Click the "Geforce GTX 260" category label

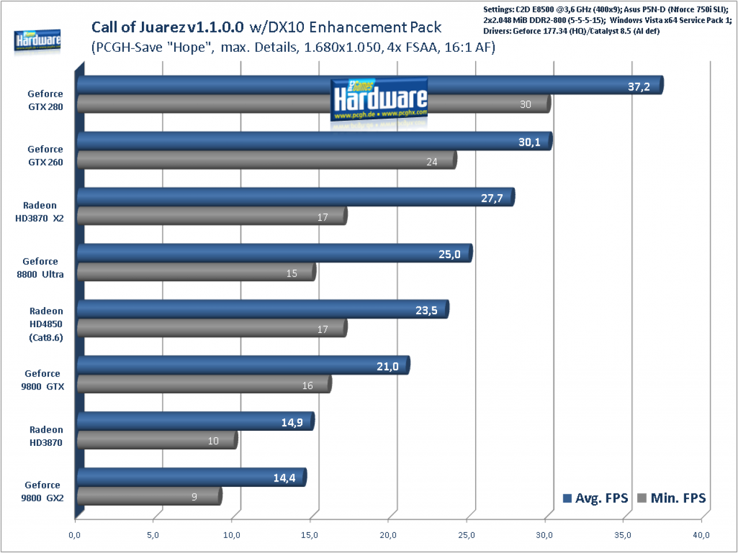46,156
